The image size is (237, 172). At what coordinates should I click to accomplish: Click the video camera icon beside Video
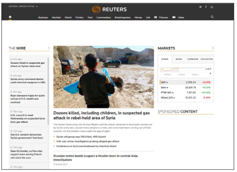[x=174, y=17]
